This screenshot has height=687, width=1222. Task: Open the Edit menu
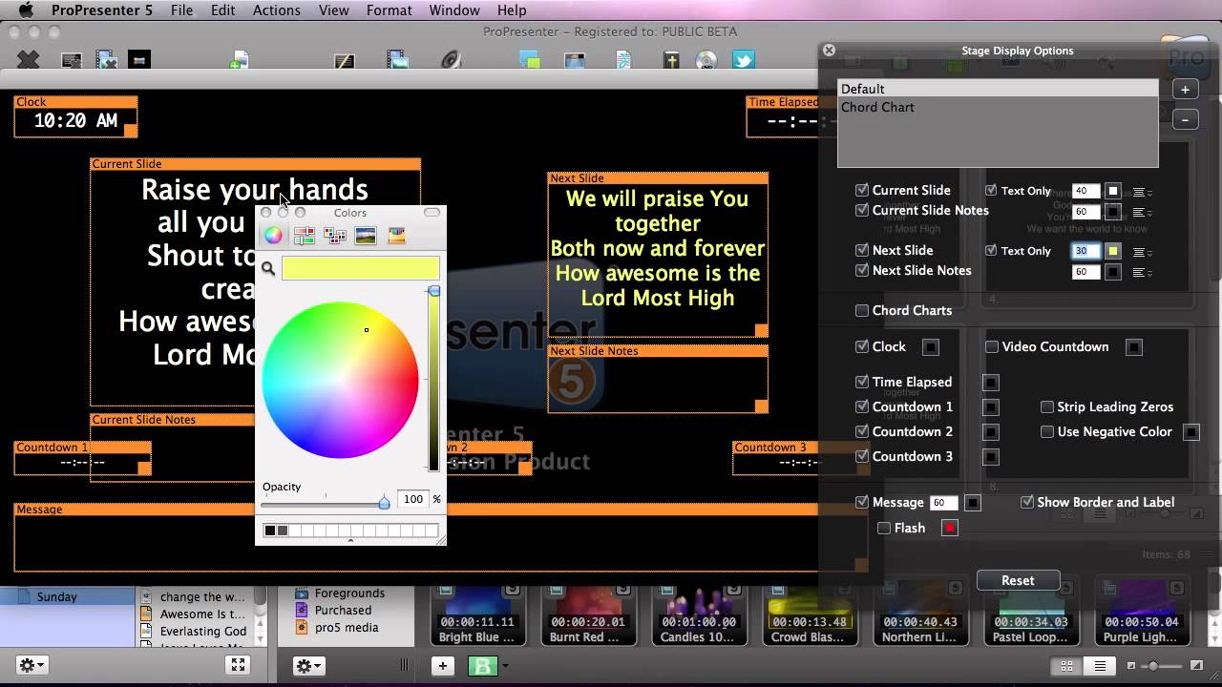(223, 10)
